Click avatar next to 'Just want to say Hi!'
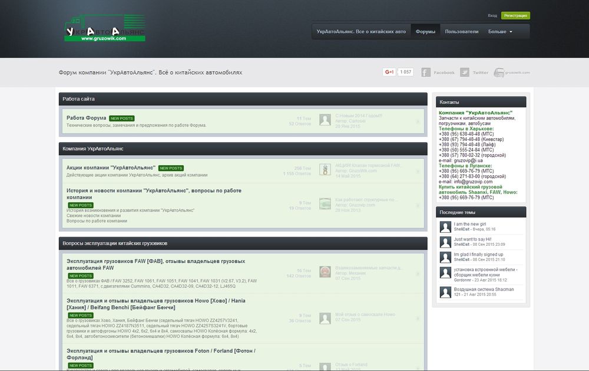The width and height of the screenshot is (589, 371). (x=445, y=242)
